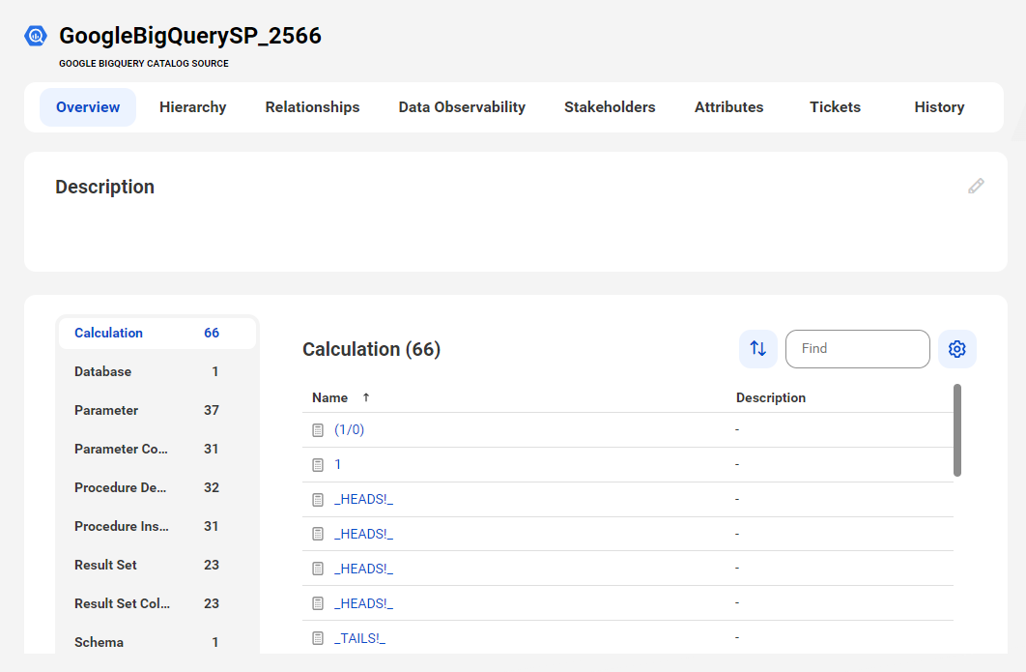Select the Parameter asset type with 37
The height and width of the screenshot is (672, 1026).
click(157, 410)
